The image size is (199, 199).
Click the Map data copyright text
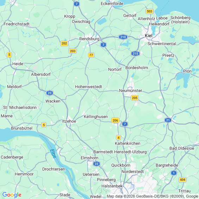pos(153,196)
